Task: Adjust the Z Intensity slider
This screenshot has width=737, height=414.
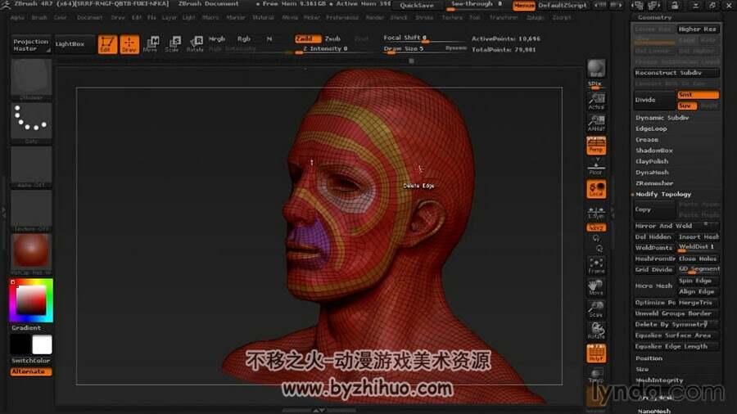Action: (x=325, y=49)
